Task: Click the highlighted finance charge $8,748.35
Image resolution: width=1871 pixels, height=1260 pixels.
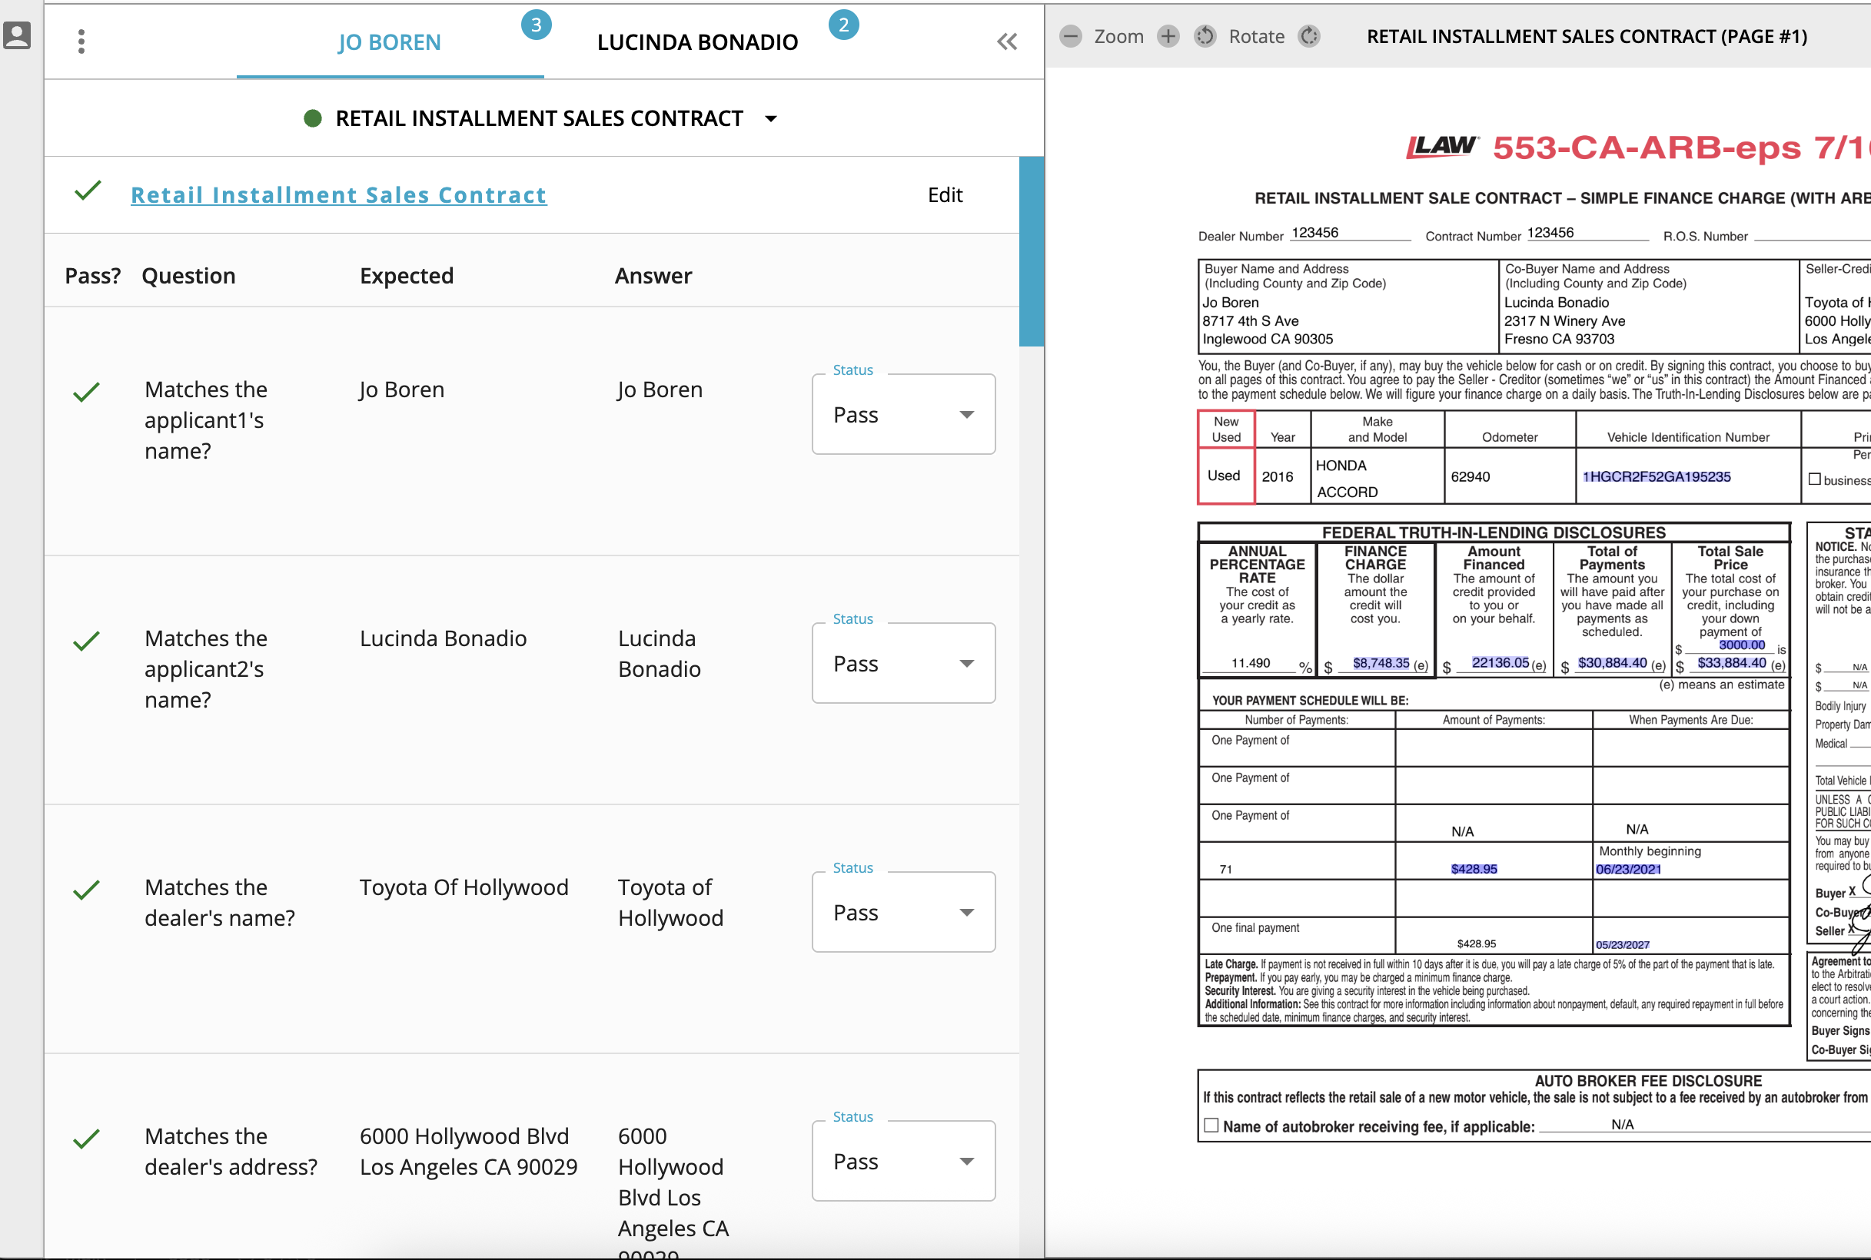Action: click(x=1381, y=663)
